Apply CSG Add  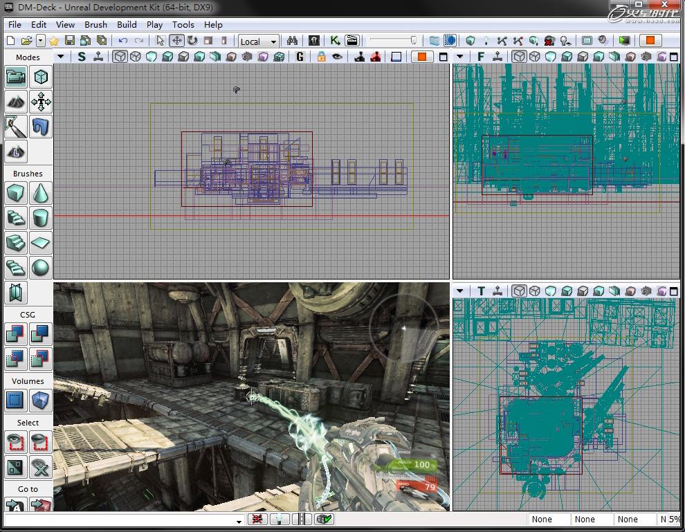(16, 334)
